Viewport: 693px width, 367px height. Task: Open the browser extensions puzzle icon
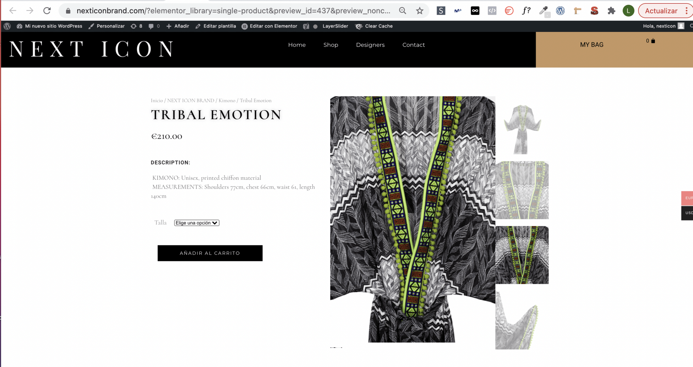[611, 11]
